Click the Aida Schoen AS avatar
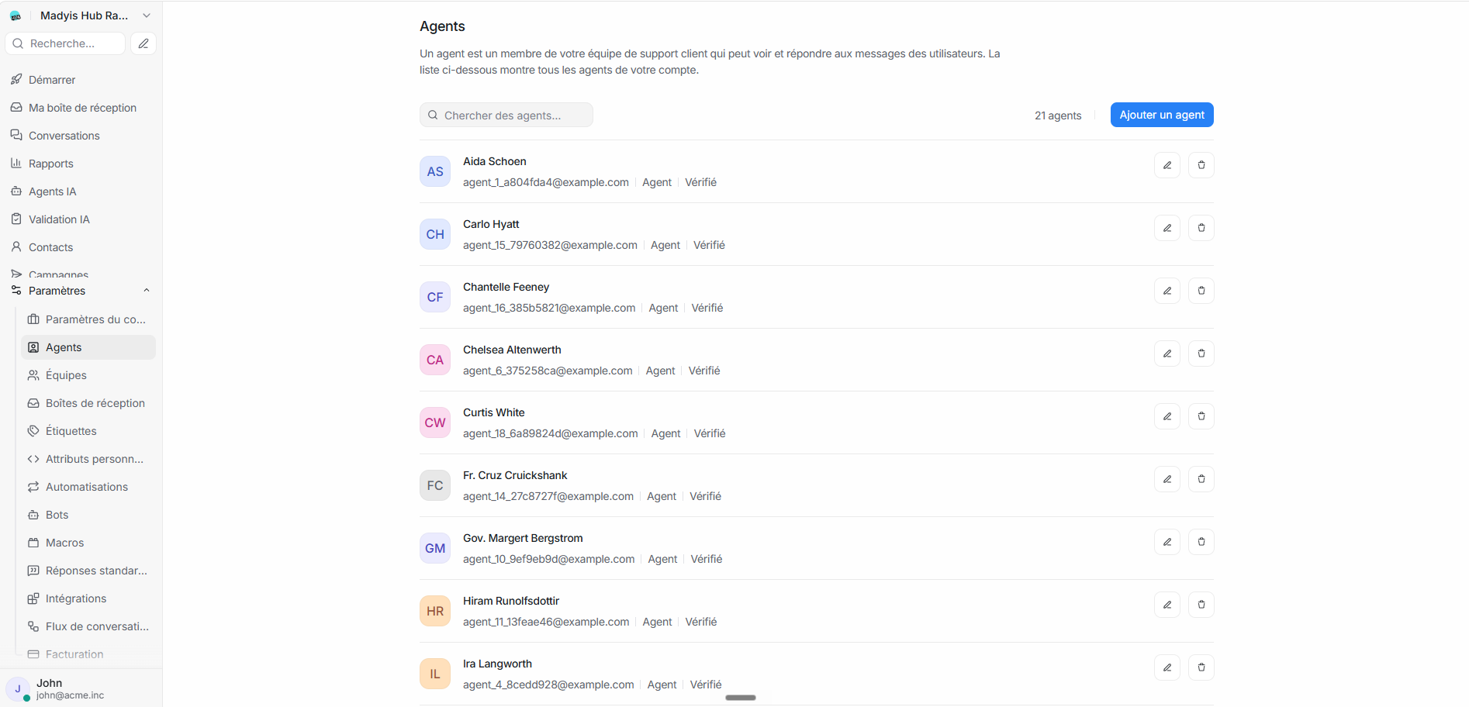Image resolution: width=1469 pixels, height=707 pixels. click(x=435, y=171)
